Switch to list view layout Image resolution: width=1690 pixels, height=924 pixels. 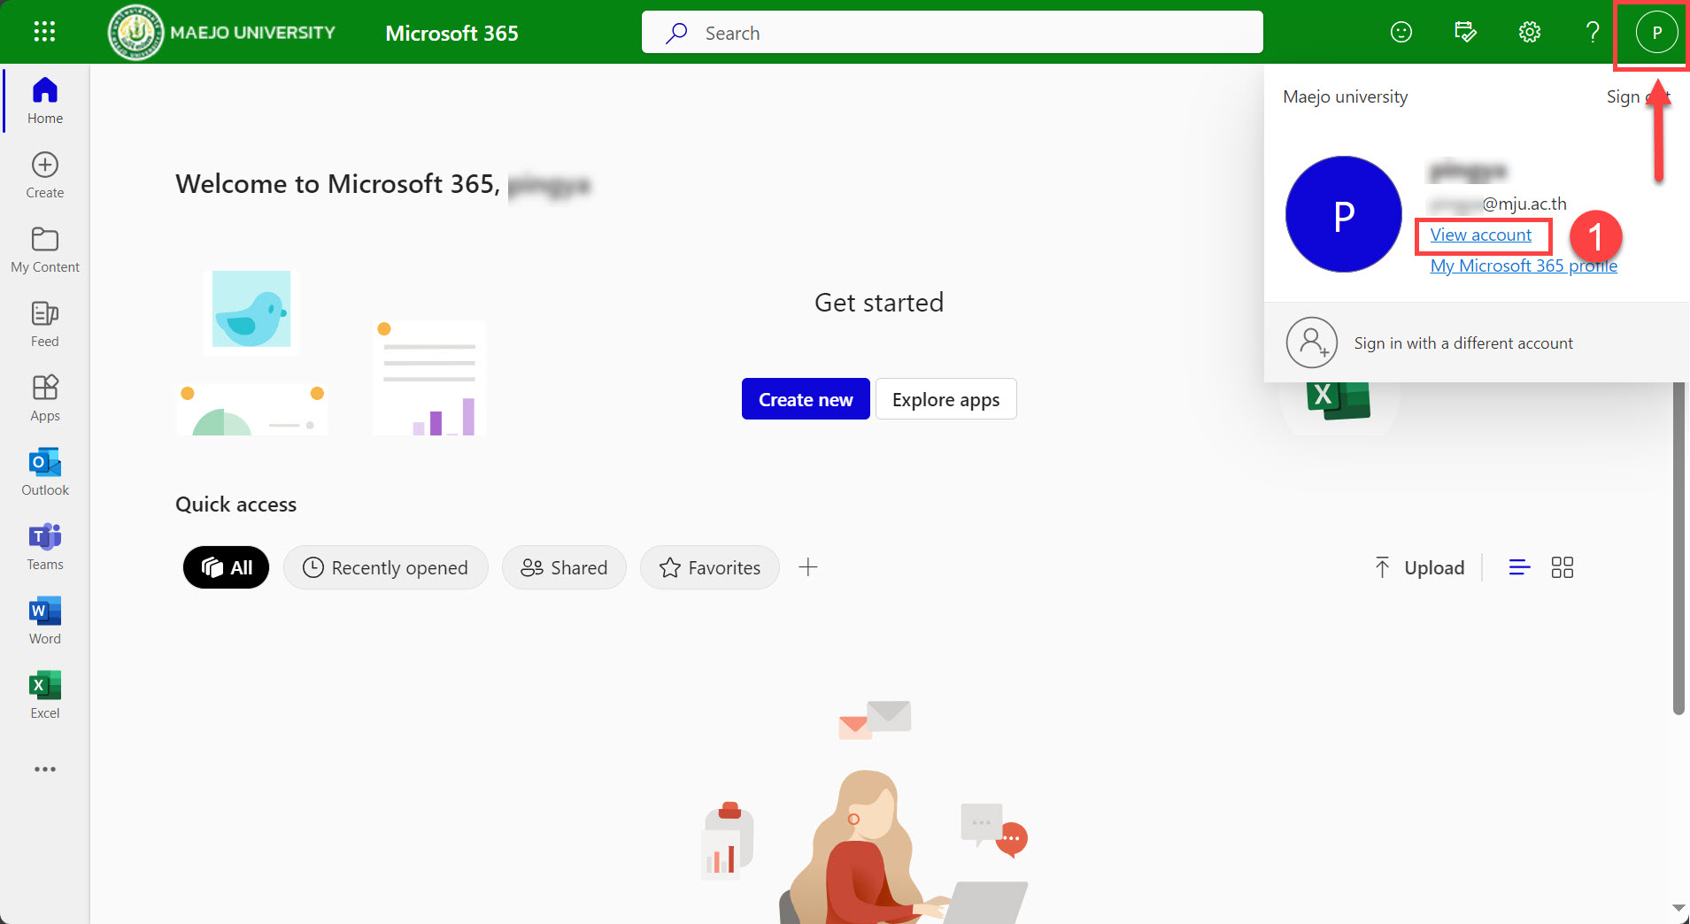pyautogui.click(x=1519, y=567)
